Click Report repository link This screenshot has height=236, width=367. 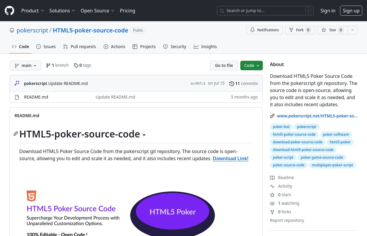pos(287,220)
